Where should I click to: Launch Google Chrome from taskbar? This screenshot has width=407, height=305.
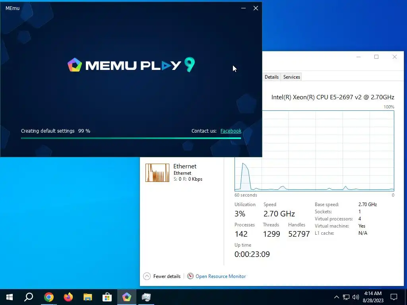pos(49,297)
